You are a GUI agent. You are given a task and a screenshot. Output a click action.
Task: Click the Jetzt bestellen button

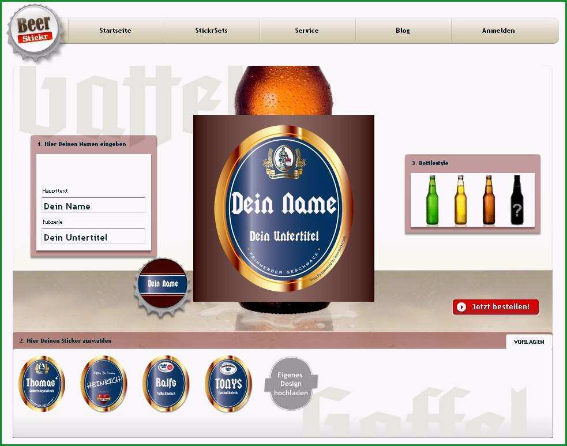tap(495, 307)
